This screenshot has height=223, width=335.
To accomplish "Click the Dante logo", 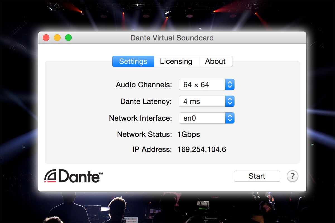I will click(x=73, y=176).
